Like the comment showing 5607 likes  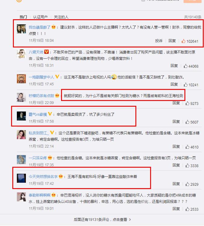point(187,122)
